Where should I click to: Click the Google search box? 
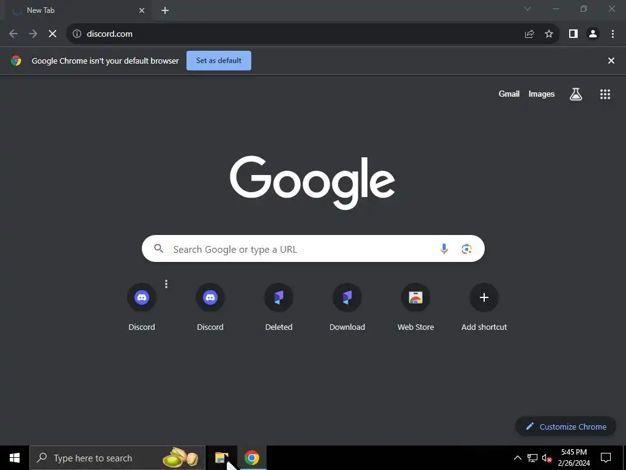click(313, 248)
